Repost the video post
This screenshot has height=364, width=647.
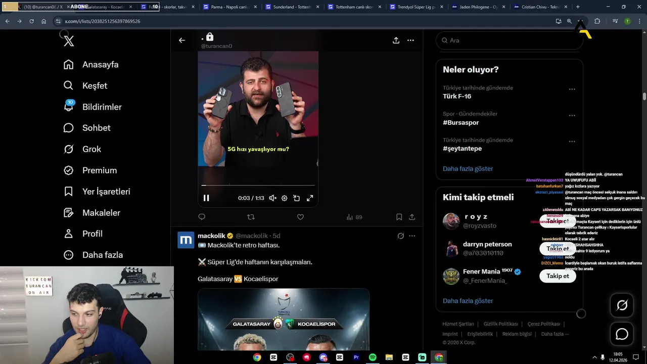click(251, 217)
